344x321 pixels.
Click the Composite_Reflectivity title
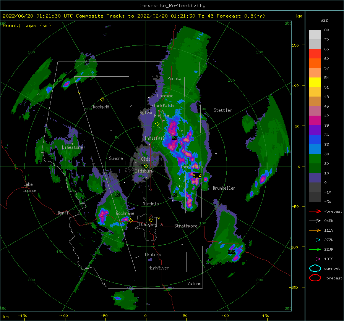tap(172, 6)
